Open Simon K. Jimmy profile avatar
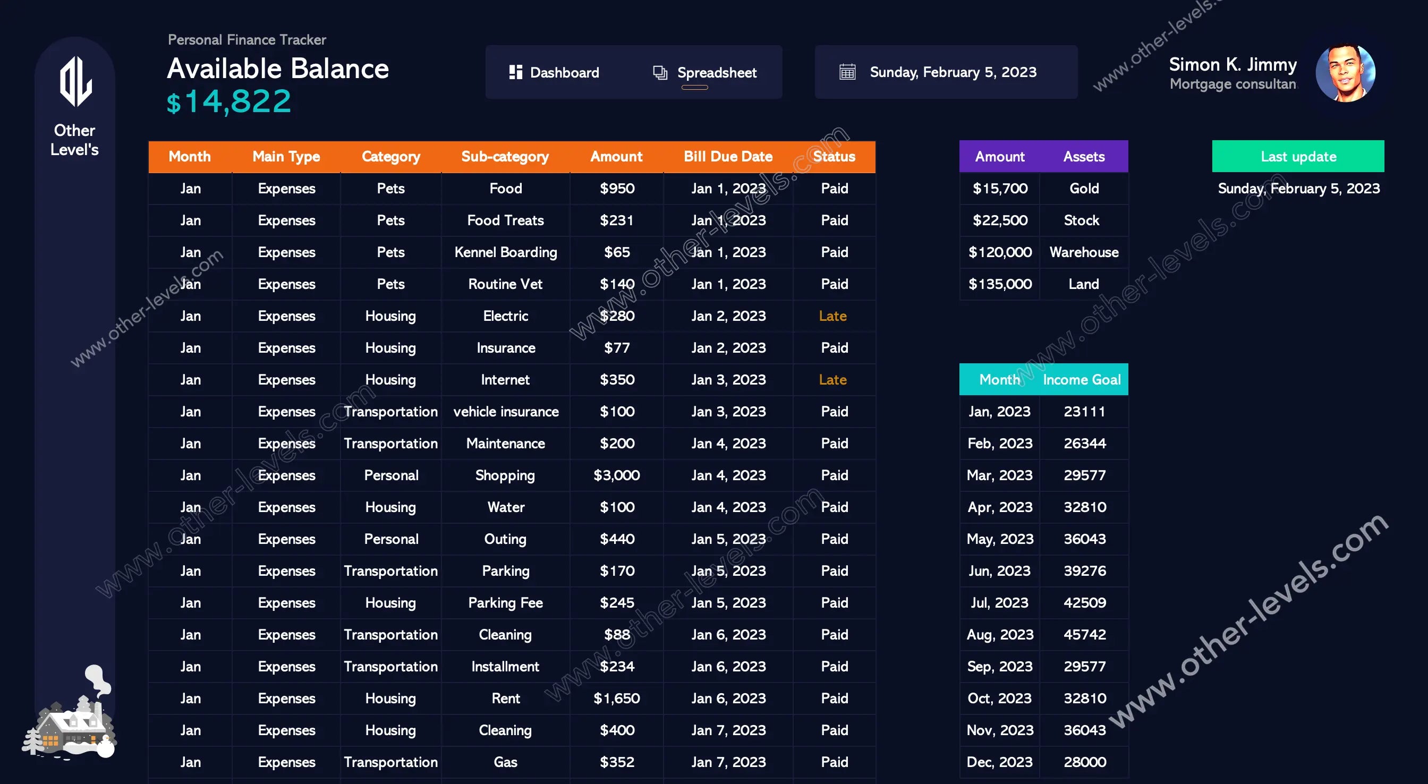 click(x=1345, y=73)
